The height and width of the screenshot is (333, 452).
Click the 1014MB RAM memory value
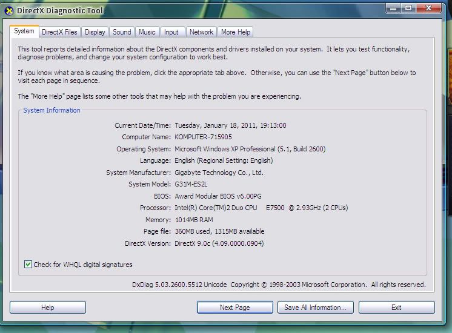pos(194,220)
